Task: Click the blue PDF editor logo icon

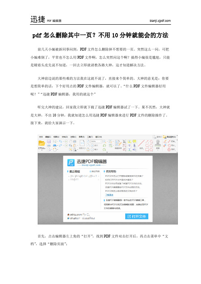Action: [x=71, y=163]
